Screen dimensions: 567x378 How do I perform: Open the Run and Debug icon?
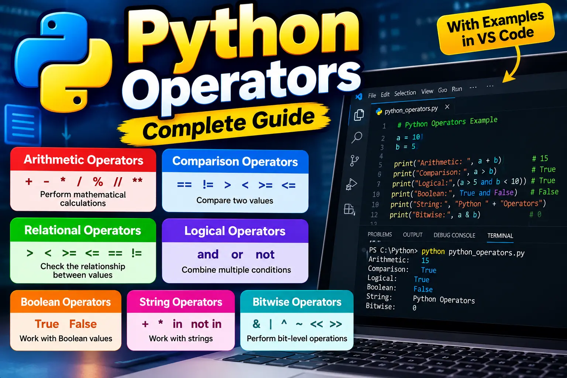351,184
